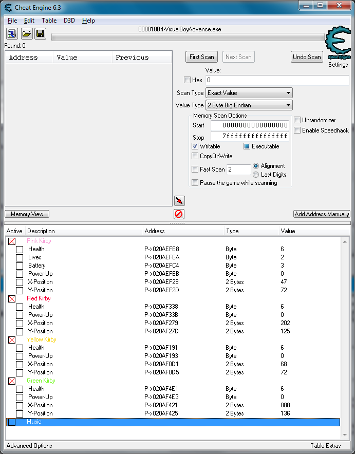Click the Open Table folder icon

pyautogui.click(x=26, y=34)
